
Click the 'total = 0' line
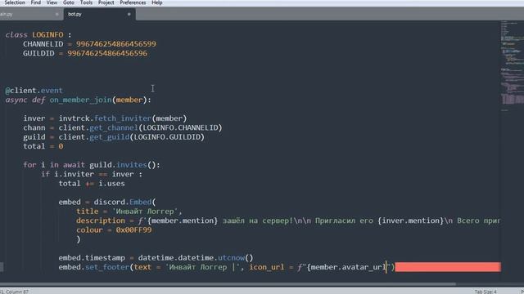coord(43,146)
